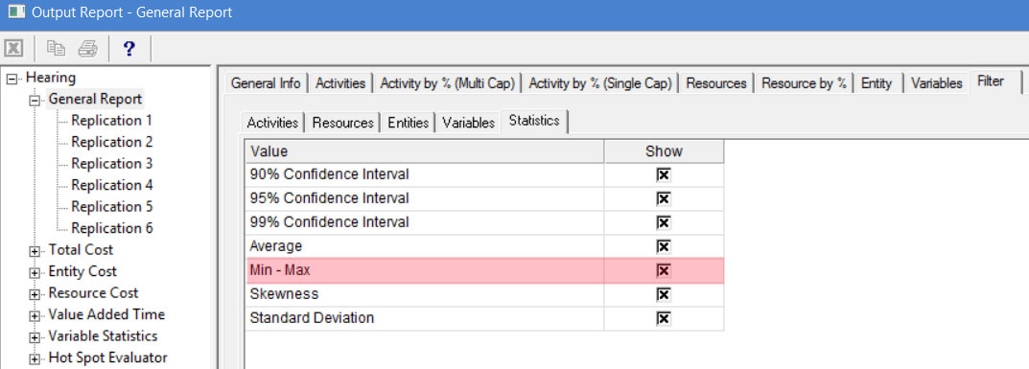
Task: Collapse the Hearing tree node
Action: point(12,79)
